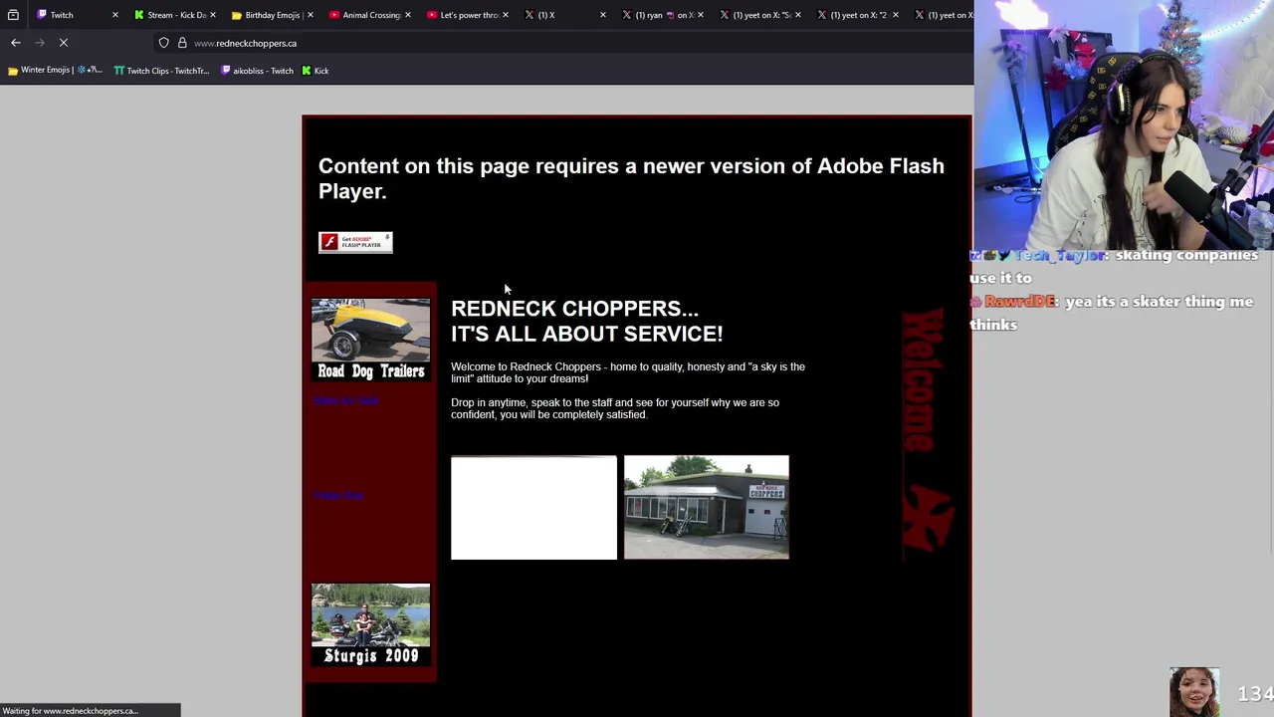
Task: Close the Stream - Kick tab
Action: pyautogui.click(x=213, y=15)
